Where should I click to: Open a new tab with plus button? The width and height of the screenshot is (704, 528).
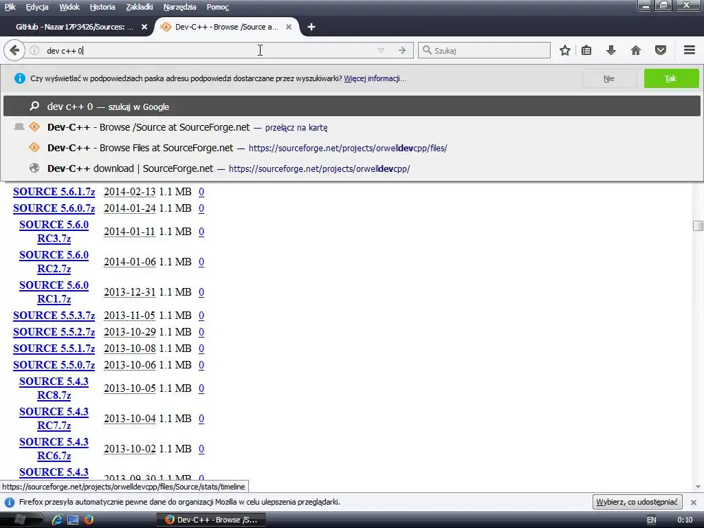pos(311,27)
